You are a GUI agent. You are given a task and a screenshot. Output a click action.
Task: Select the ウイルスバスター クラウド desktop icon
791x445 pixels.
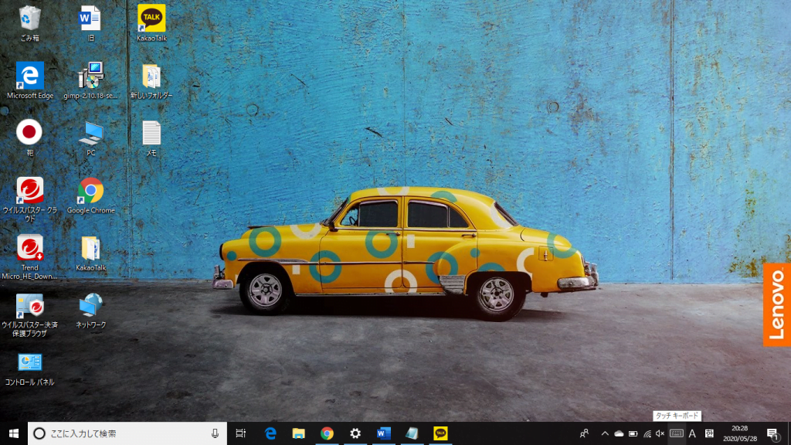pos(30,191)
